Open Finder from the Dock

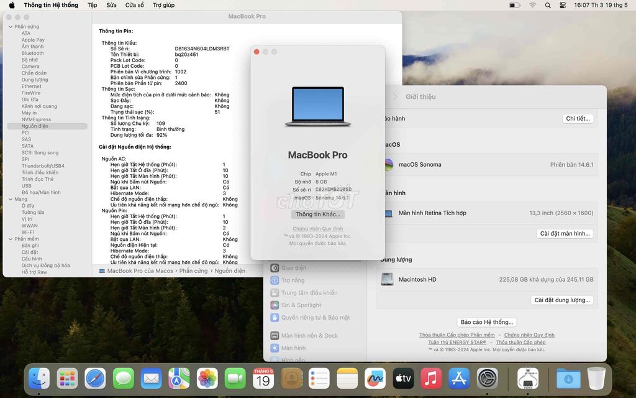point(39,379)
